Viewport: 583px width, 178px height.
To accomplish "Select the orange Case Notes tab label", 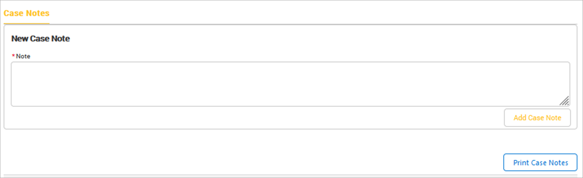I will (x=26, y=13).
